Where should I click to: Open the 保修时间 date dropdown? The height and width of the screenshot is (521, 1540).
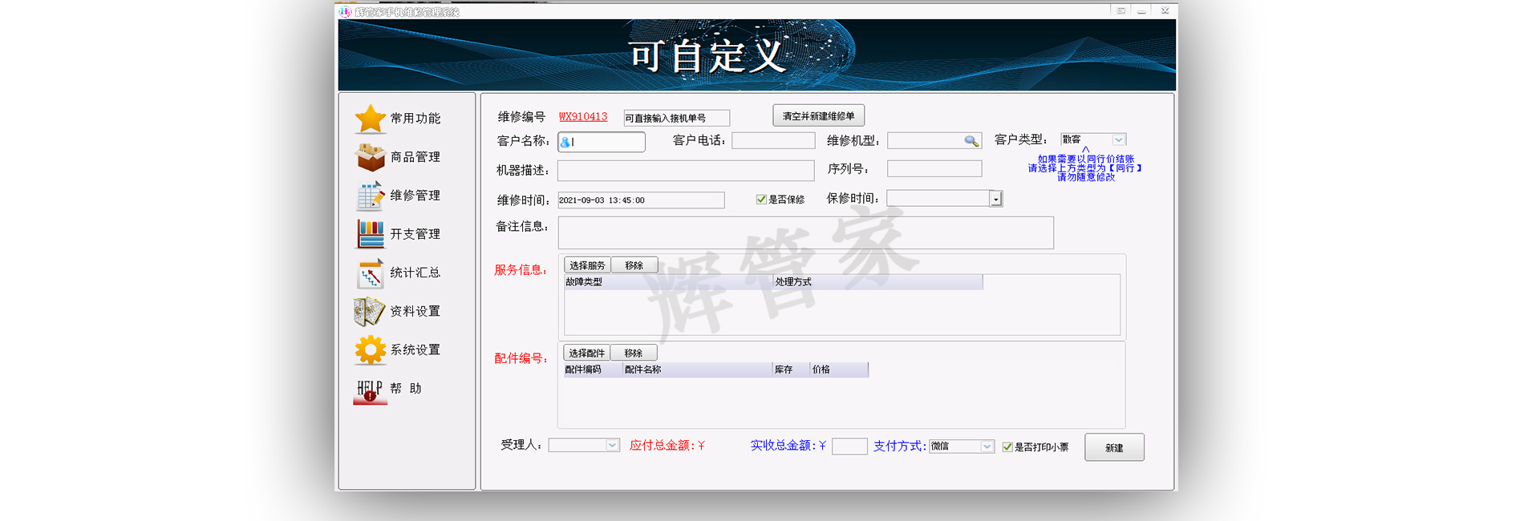click(x=995, y=199)
